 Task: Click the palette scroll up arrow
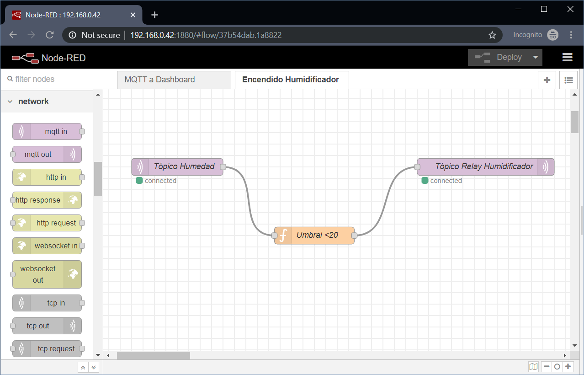pos(98,95)
